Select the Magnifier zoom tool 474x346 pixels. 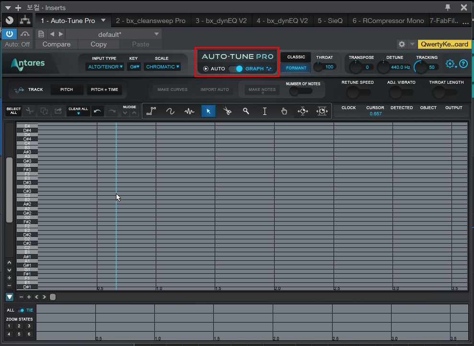[x=246, y=112]
